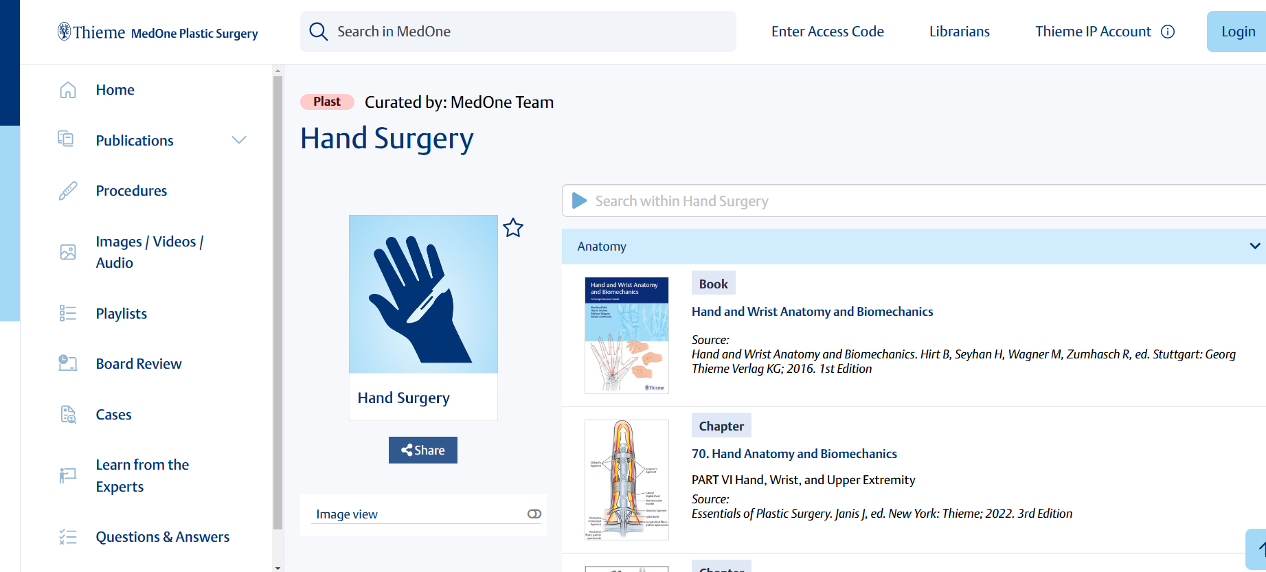The image size is (1266, 572).
Task: Click the sidebar scrollbar down arrow
Action: (278, 567)
